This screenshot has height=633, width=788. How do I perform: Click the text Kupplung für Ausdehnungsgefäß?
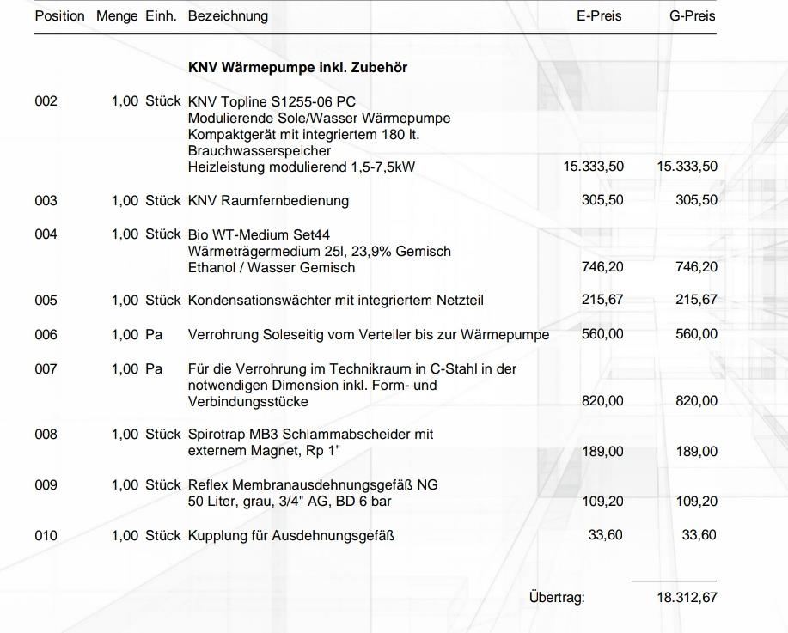291,536
